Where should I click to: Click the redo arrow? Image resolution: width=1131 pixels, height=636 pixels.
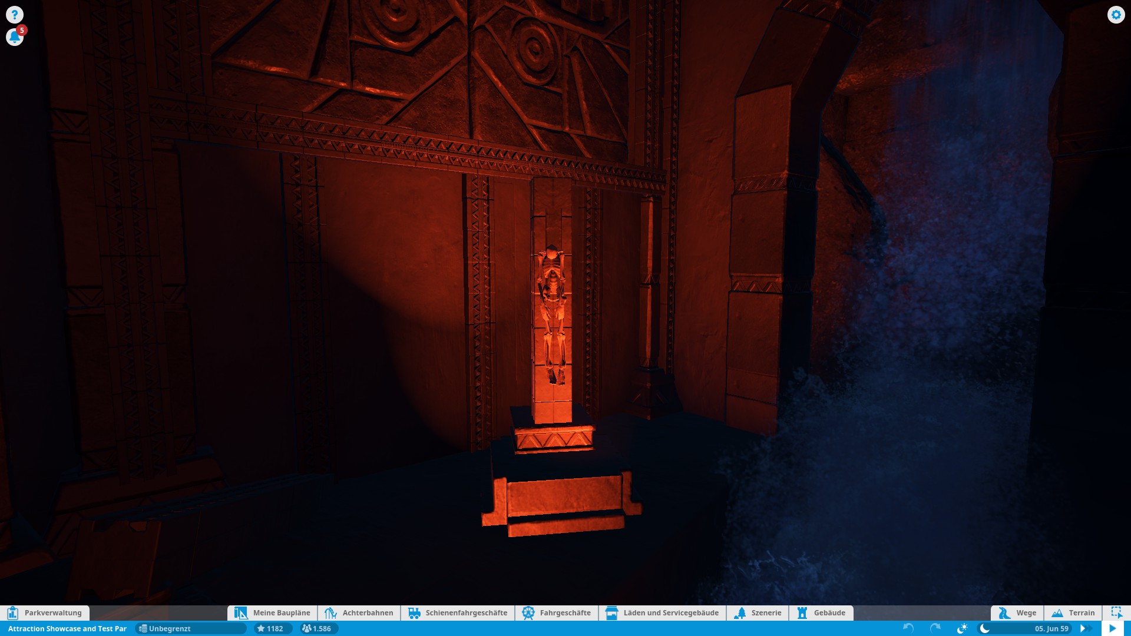935,628
